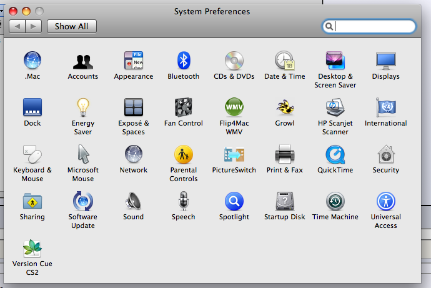Open Growl notification preferences
Viewport: 431px width, 288px height.
(285, 108)
